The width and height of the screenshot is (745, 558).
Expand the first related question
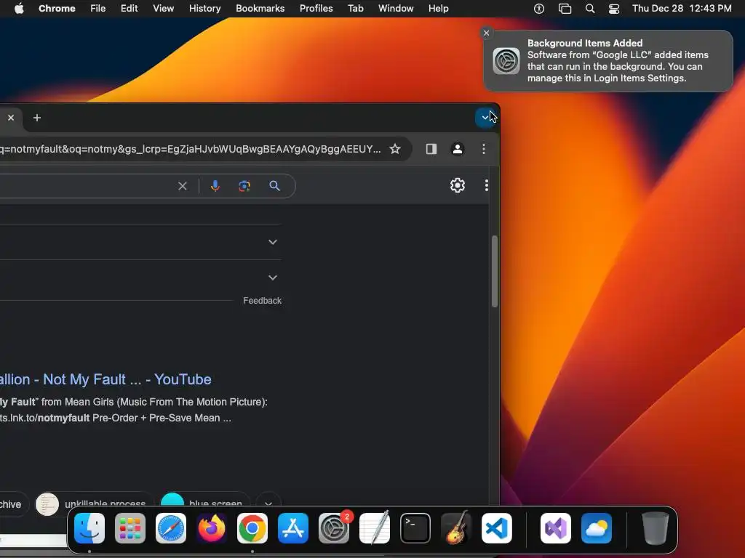pos(273,242)
